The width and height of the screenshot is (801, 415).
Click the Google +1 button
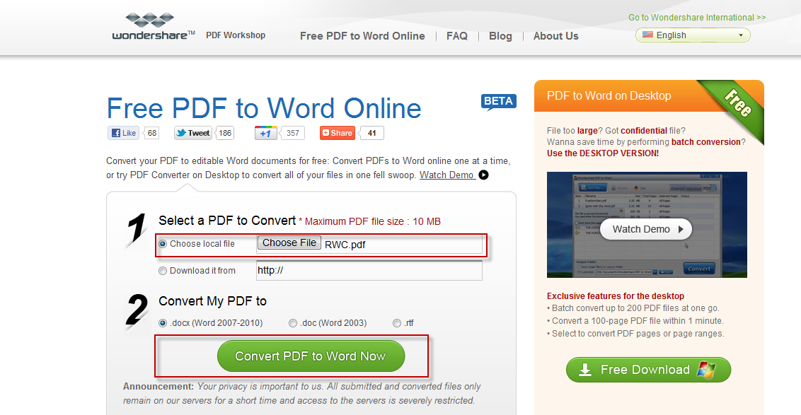point(265,133)
